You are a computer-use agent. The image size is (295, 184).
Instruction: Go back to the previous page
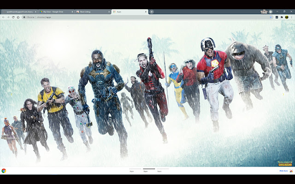(3, 17)
